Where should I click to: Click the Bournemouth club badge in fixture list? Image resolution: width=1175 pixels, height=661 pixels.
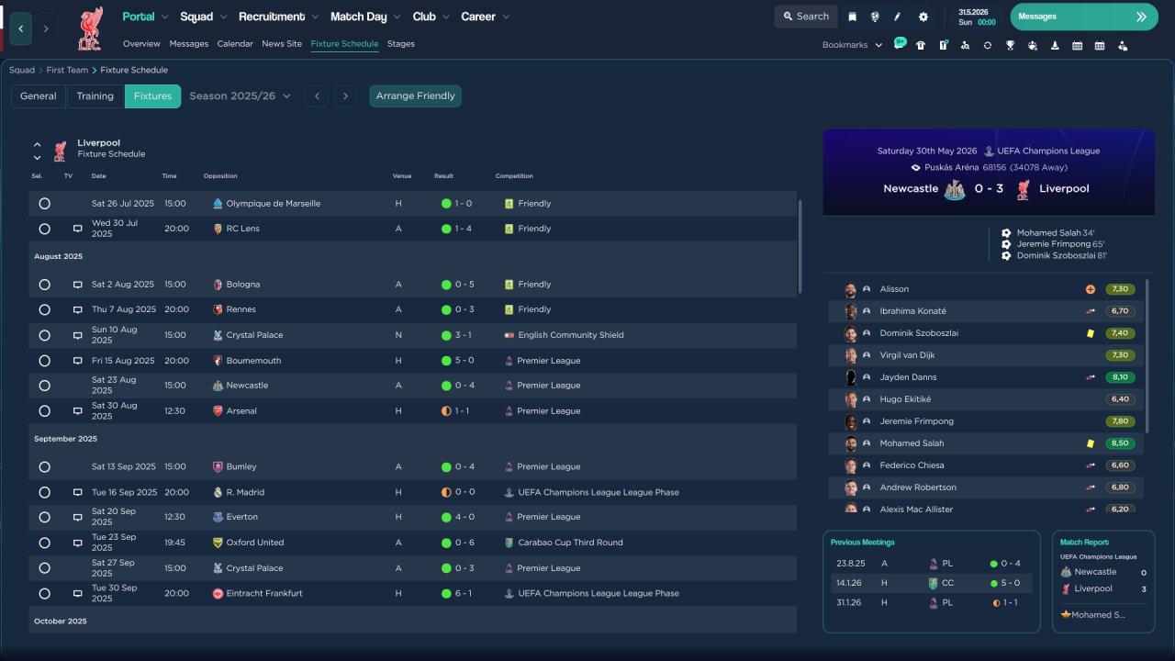[x=218, y=361]
